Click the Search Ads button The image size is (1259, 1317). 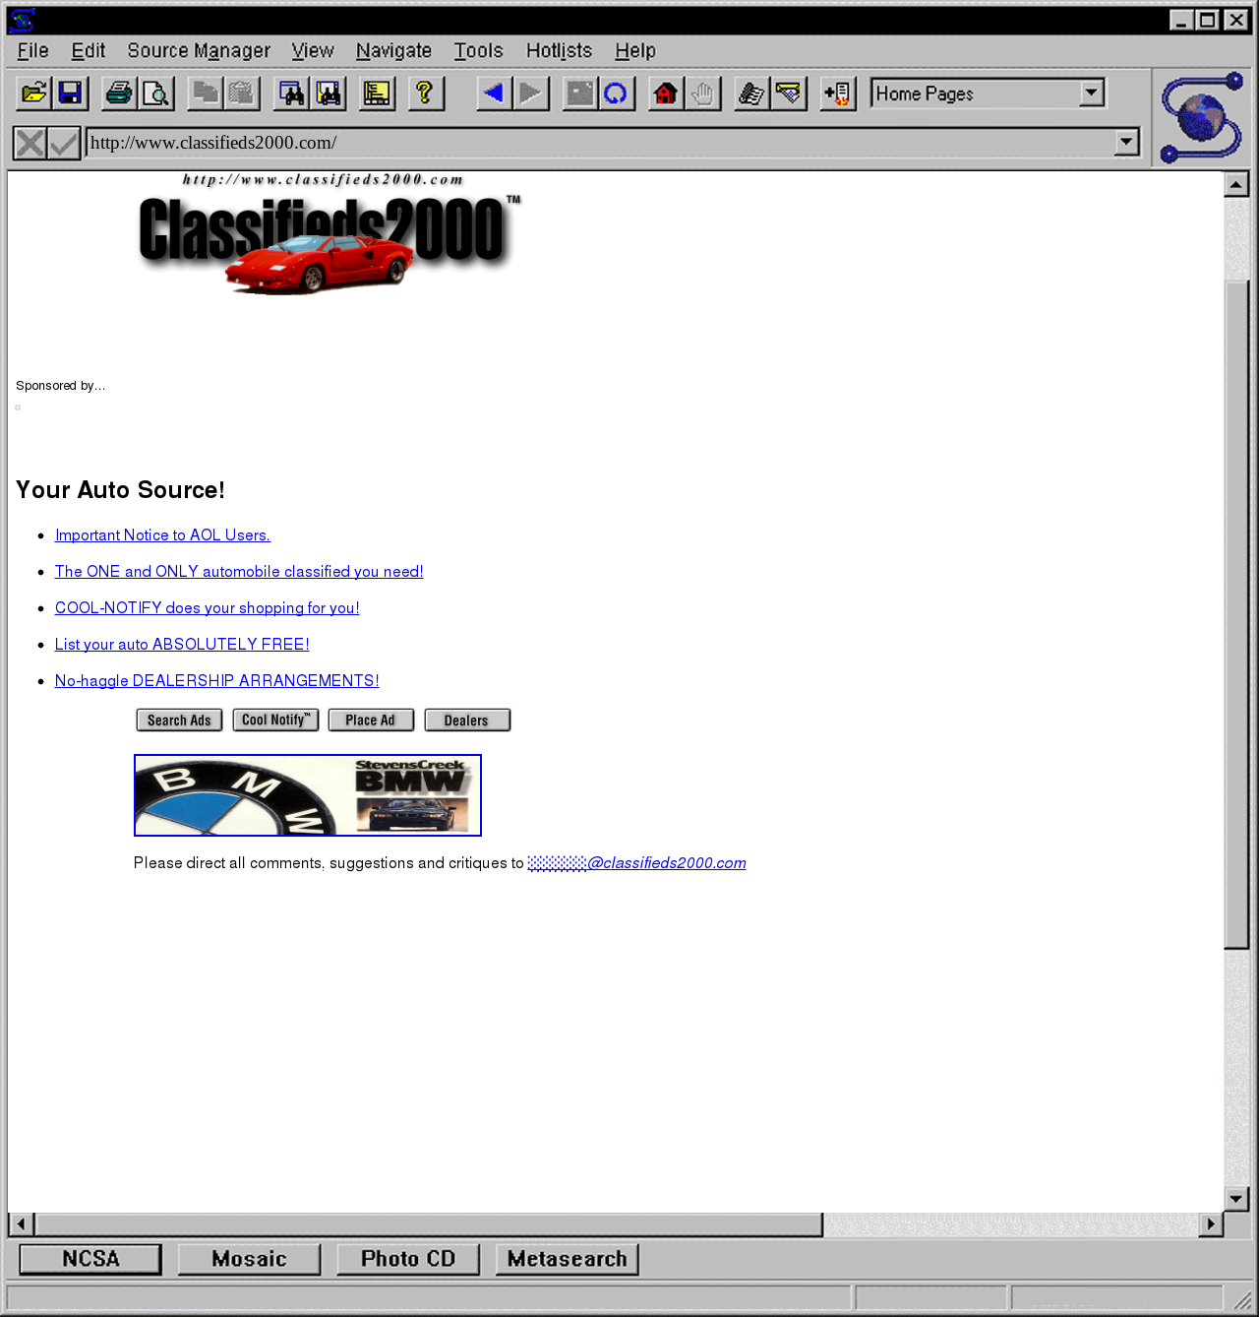(179, 721)
